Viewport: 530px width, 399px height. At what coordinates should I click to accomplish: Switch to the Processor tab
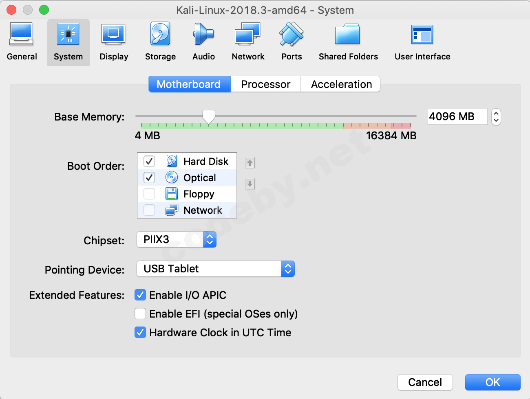pyautogui.click(x=265, y=84)
